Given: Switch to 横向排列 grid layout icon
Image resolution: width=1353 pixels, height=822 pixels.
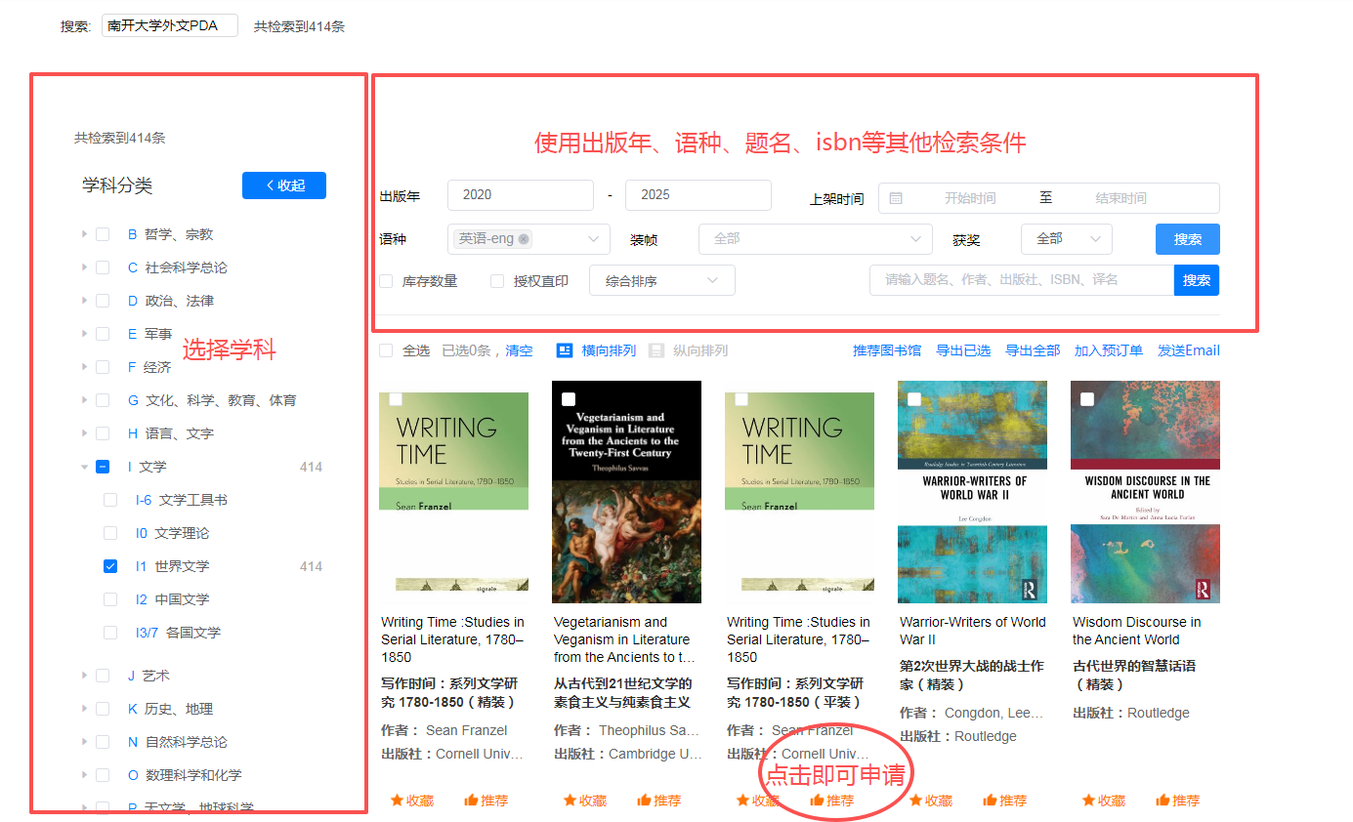Looking at the screenshot, I should pos(565,350).
